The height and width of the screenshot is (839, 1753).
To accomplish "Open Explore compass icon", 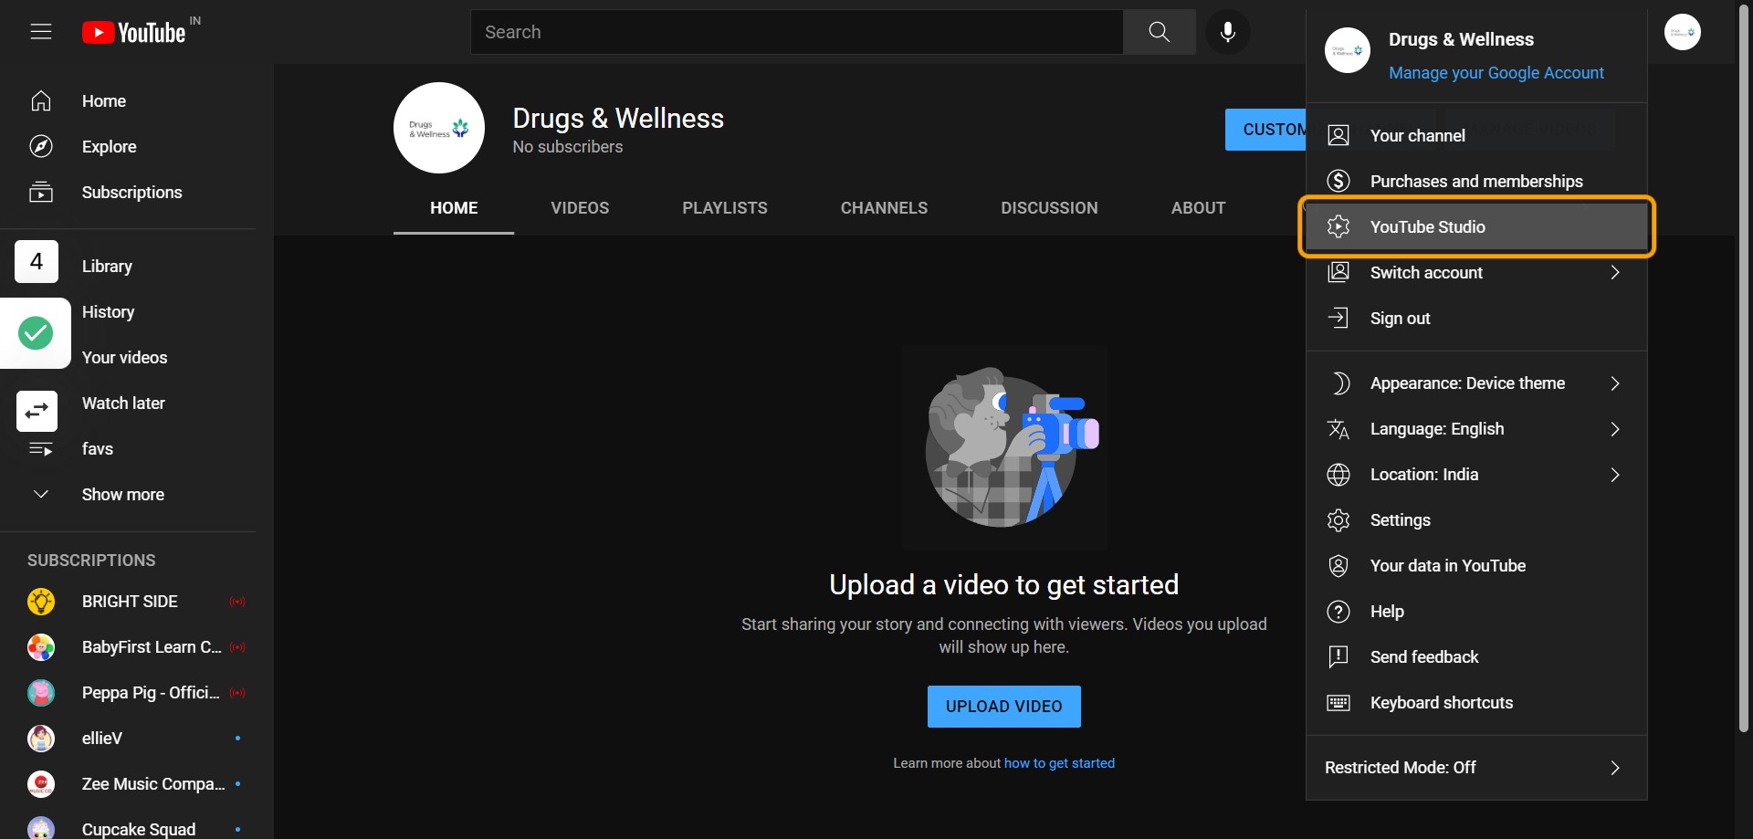I will (x=41, y=147).
